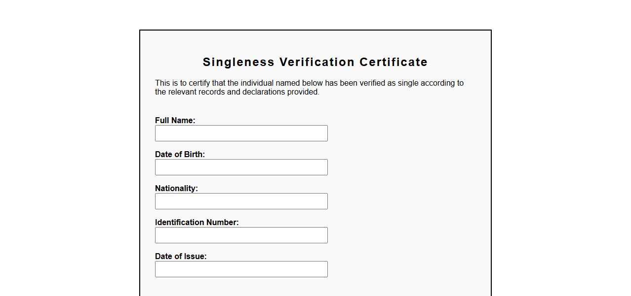Activate the Date of Issue text box

[241, 269]
